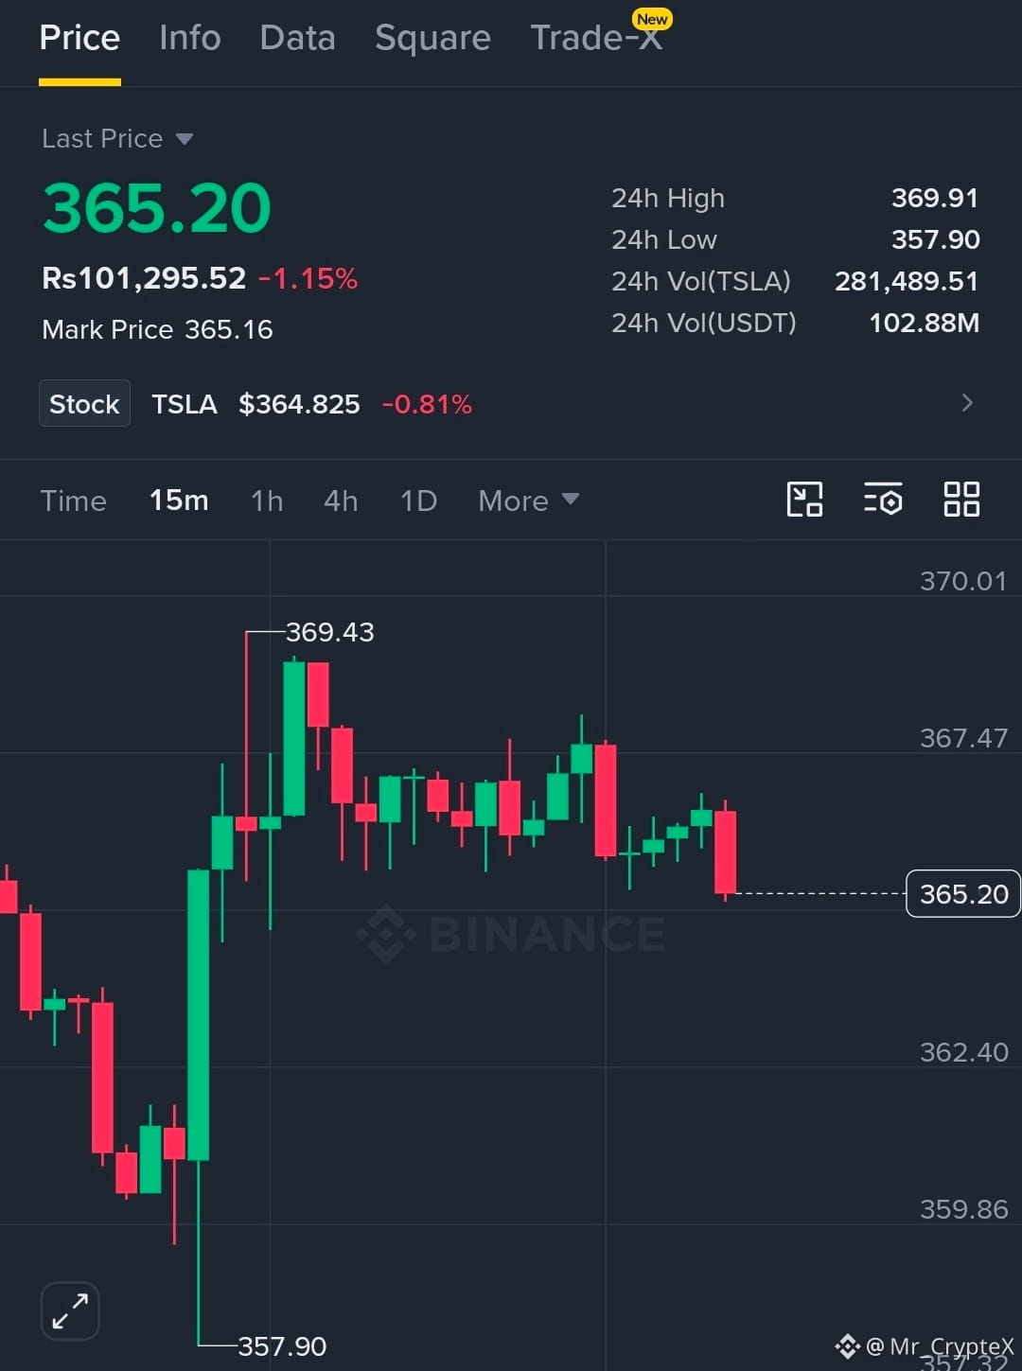Expand the More timeframes dropdown

(528, 500)
